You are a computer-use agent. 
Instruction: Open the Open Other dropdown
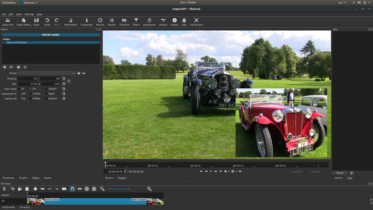tap(24, 22)
